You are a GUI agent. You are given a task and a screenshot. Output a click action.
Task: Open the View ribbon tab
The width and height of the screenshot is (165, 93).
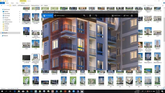tap(17, 3)
